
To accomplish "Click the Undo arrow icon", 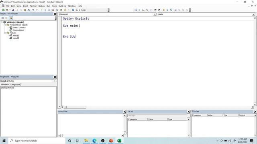I will point(33,10).
